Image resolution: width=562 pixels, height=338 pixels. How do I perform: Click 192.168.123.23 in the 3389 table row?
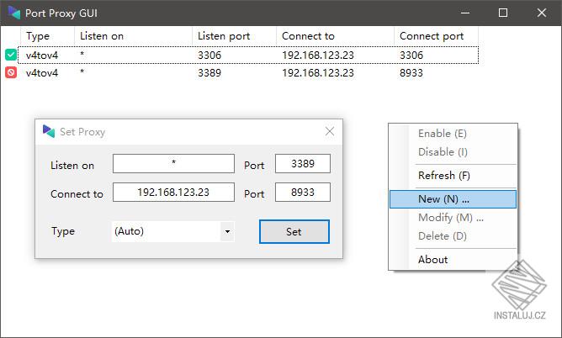tap(318, 72)
